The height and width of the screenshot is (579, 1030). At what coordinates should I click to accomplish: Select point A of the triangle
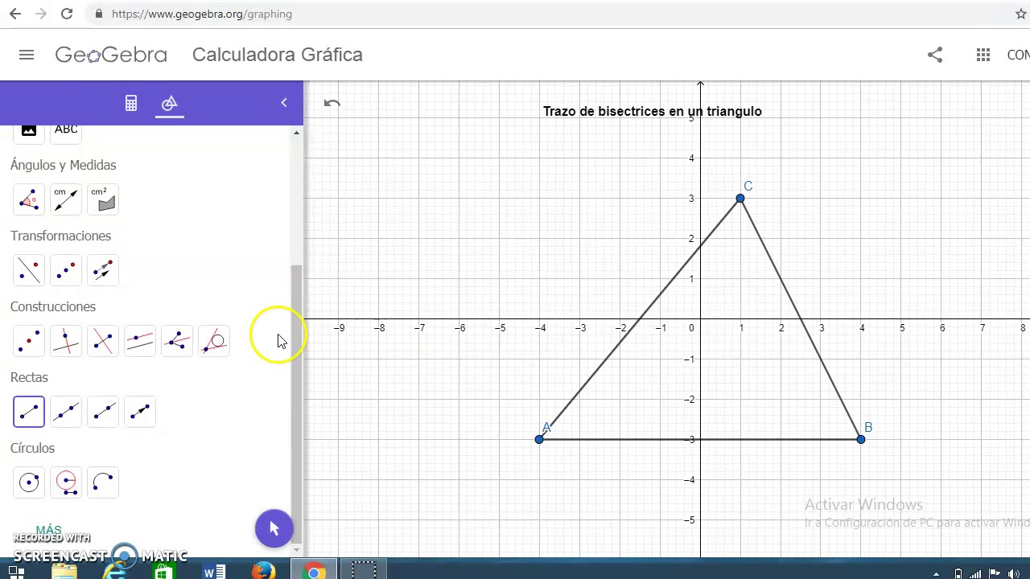point(539,439)
